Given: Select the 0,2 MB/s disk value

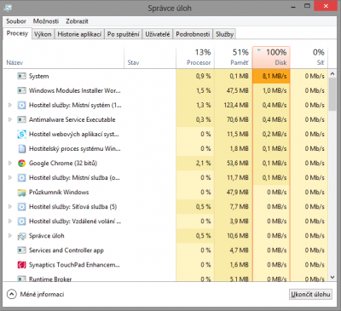Looking at the screenshot, I should point(275,134).
